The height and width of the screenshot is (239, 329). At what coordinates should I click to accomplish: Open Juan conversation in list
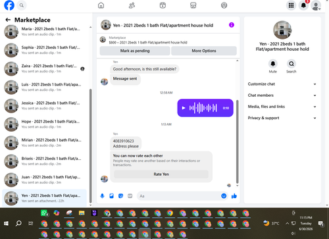44,180
